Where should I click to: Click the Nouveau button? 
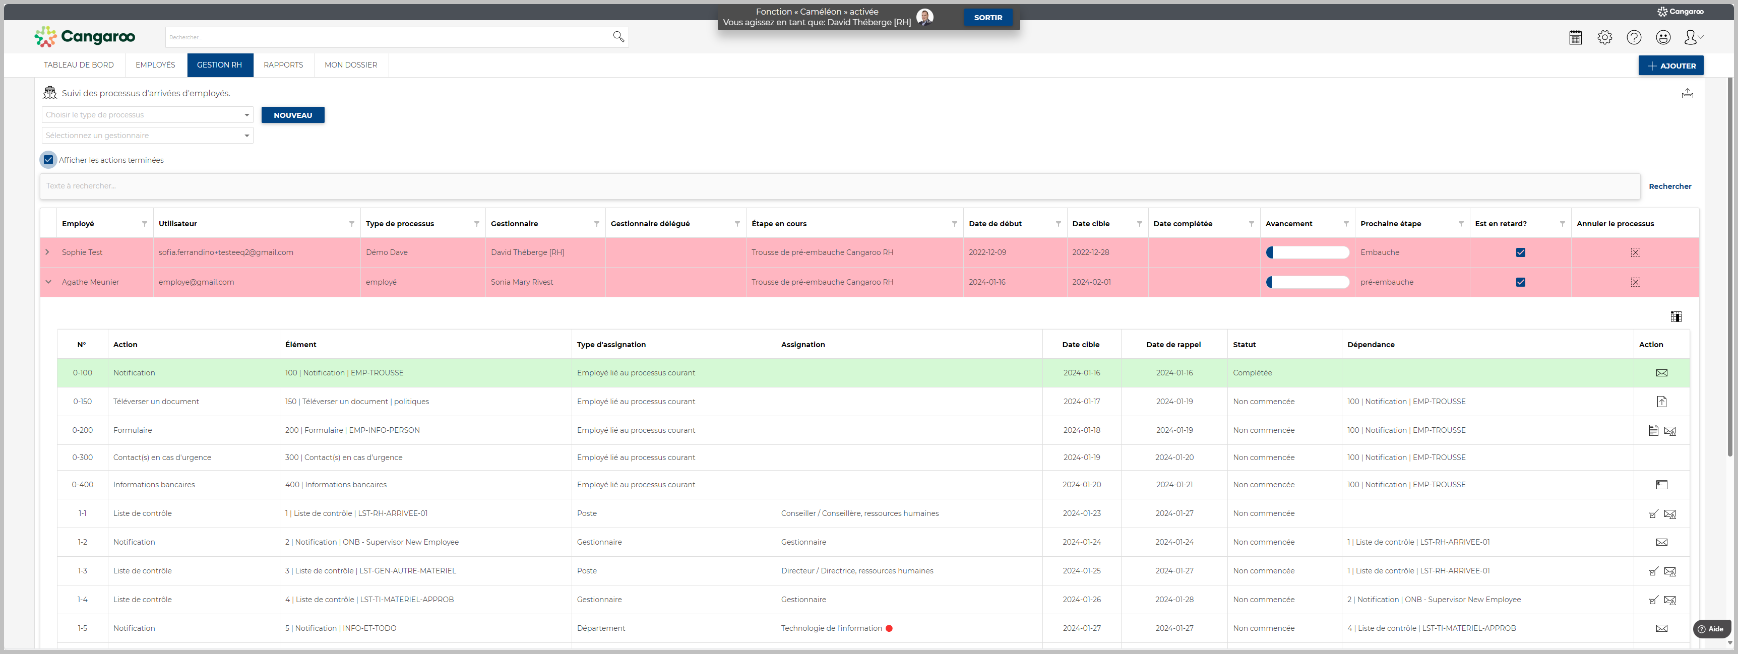(x=293, y=115)
